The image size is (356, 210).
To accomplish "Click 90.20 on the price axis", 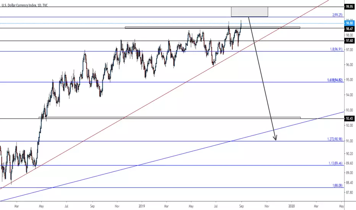I will coord(349,154).
